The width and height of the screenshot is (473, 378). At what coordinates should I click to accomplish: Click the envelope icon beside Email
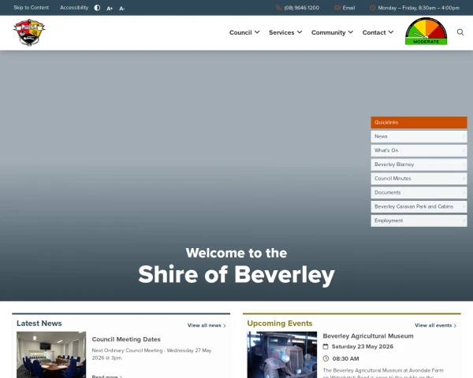[x=337, y=8]
